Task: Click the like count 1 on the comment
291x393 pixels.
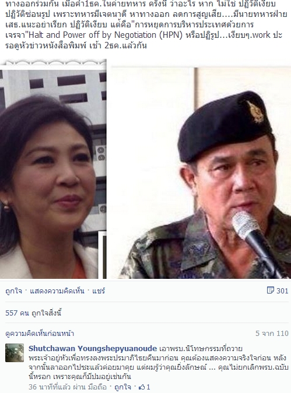Action: point(148,387)
